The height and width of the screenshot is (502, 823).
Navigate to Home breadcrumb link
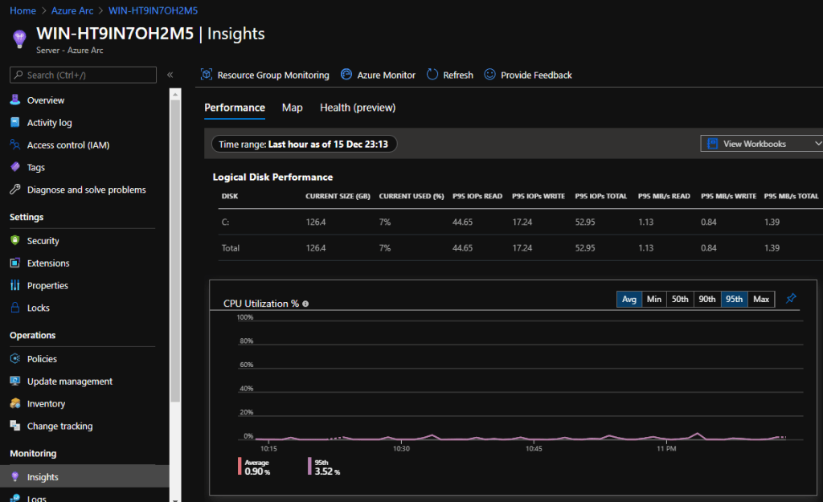pos(23,11)
